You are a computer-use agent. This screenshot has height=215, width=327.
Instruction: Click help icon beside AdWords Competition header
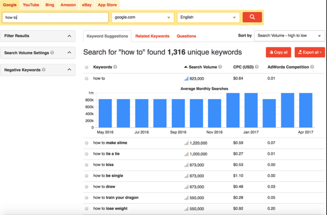(312, 67)
